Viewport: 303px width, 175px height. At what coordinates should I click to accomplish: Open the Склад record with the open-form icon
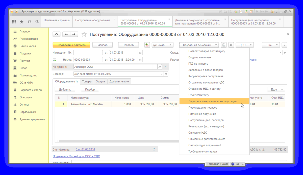(285, 53)
